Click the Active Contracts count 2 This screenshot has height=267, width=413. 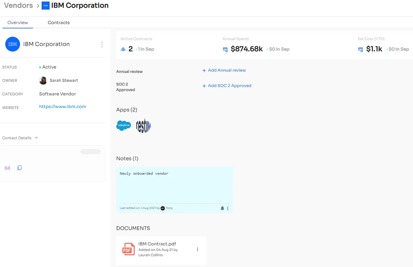[x=131, y=49]
